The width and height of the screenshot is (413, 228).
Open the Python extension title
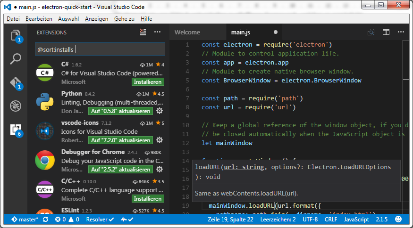(71, 94)
